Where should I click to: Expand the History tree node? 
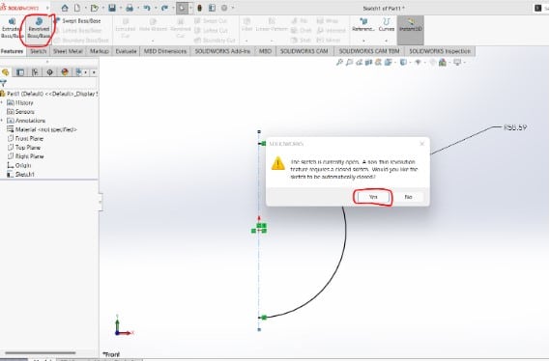tap(2, 102)
